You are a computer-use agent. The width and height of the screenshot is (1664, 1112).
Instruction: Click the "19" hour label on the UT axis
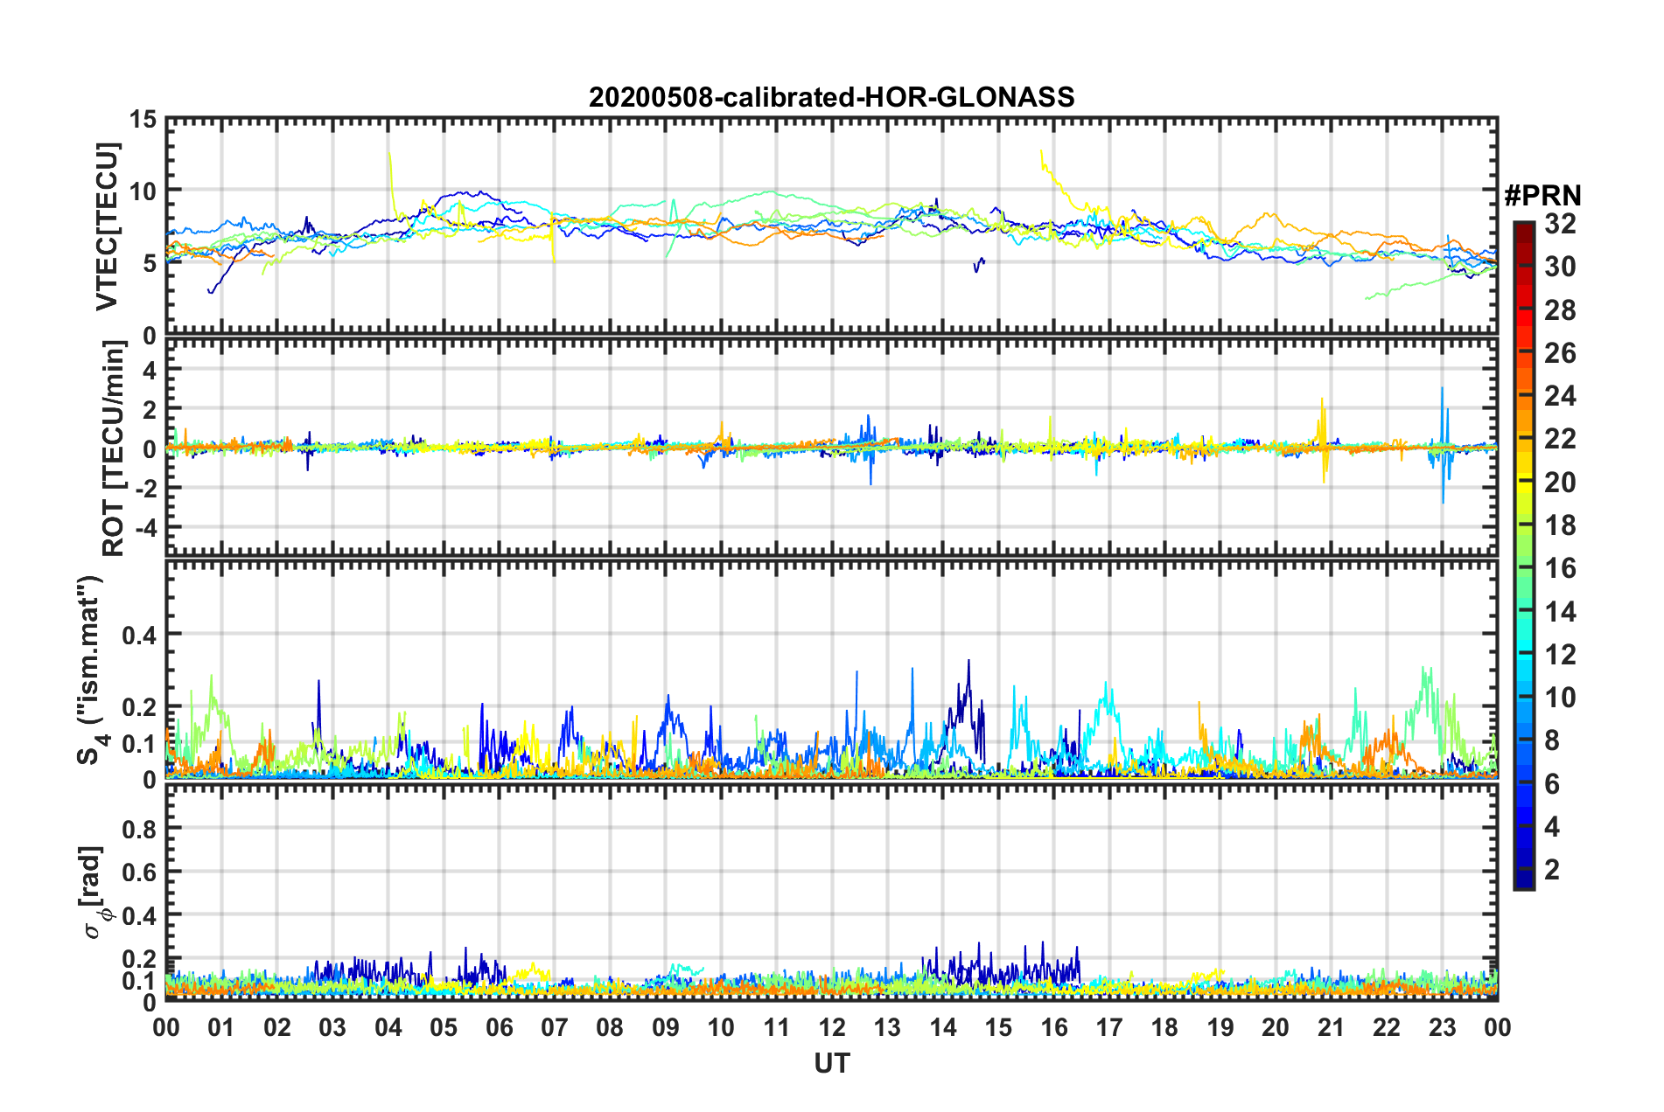pos(1220,1027)
